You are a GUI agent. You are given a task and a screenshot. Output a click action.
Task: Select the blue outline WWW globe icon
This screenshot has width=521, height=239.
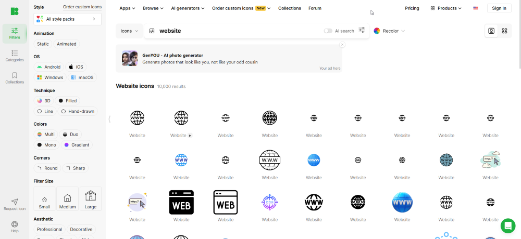click(x=181, y=160)
